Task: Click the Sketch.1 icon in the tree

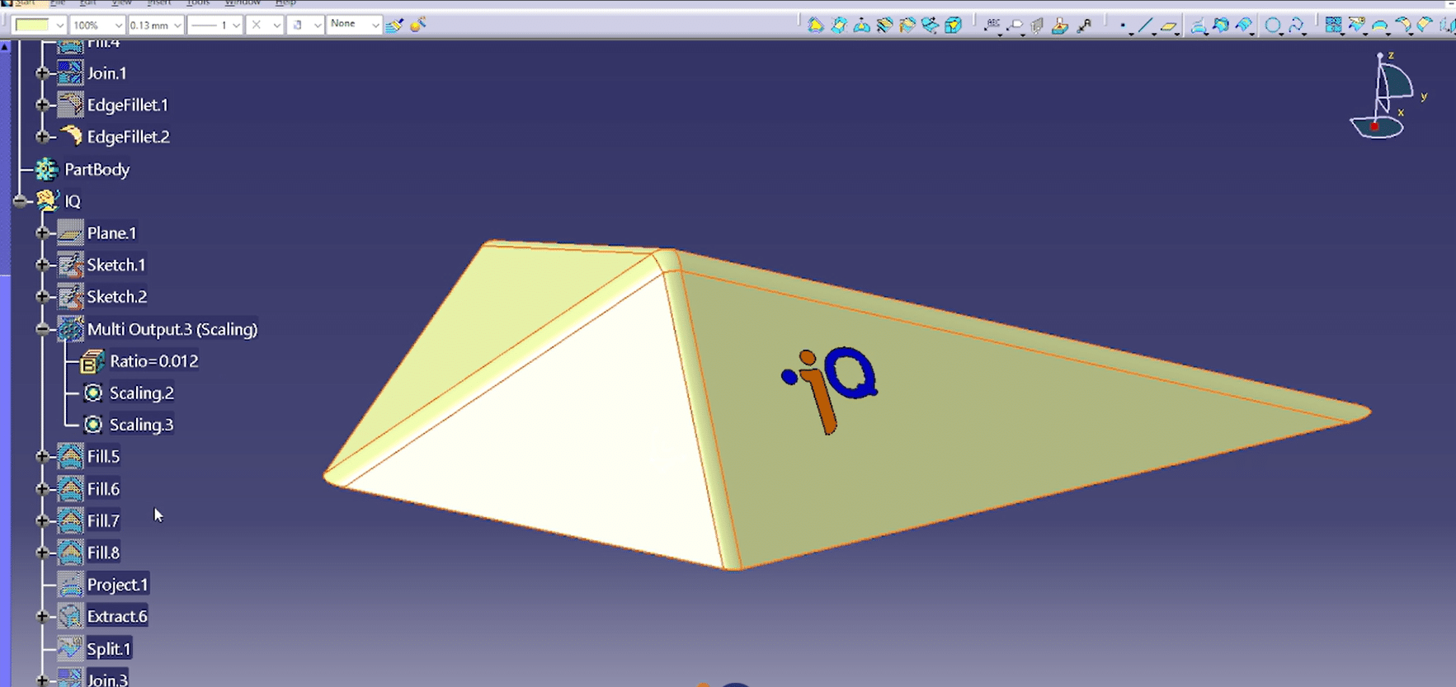Action: pyautogui.click(x=70, y=265)
